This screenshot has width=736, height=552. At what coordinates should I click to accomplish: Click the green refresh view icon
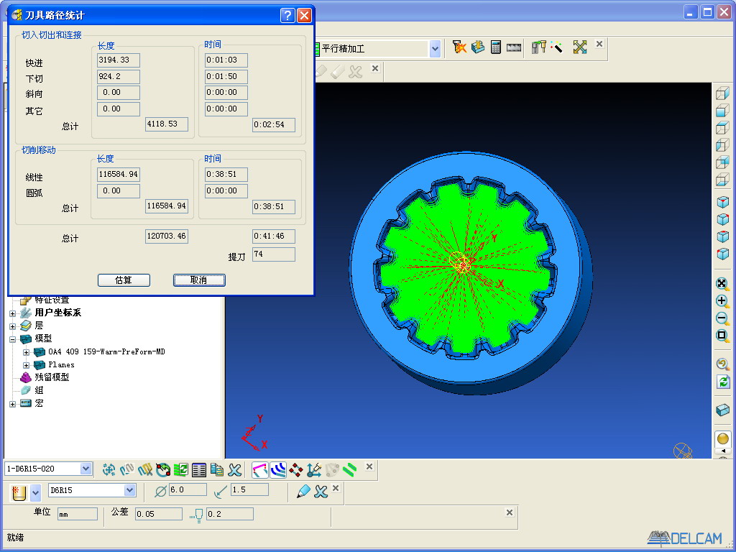(x=723, y=382)
